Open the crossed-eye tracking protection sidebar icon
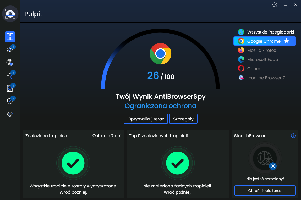 pyautogui.click(x=10, y=49)
